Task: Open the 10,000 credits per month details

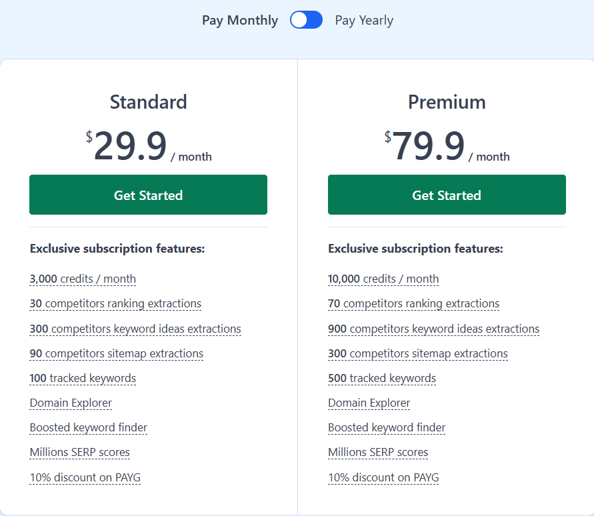Action: point(383,279)
